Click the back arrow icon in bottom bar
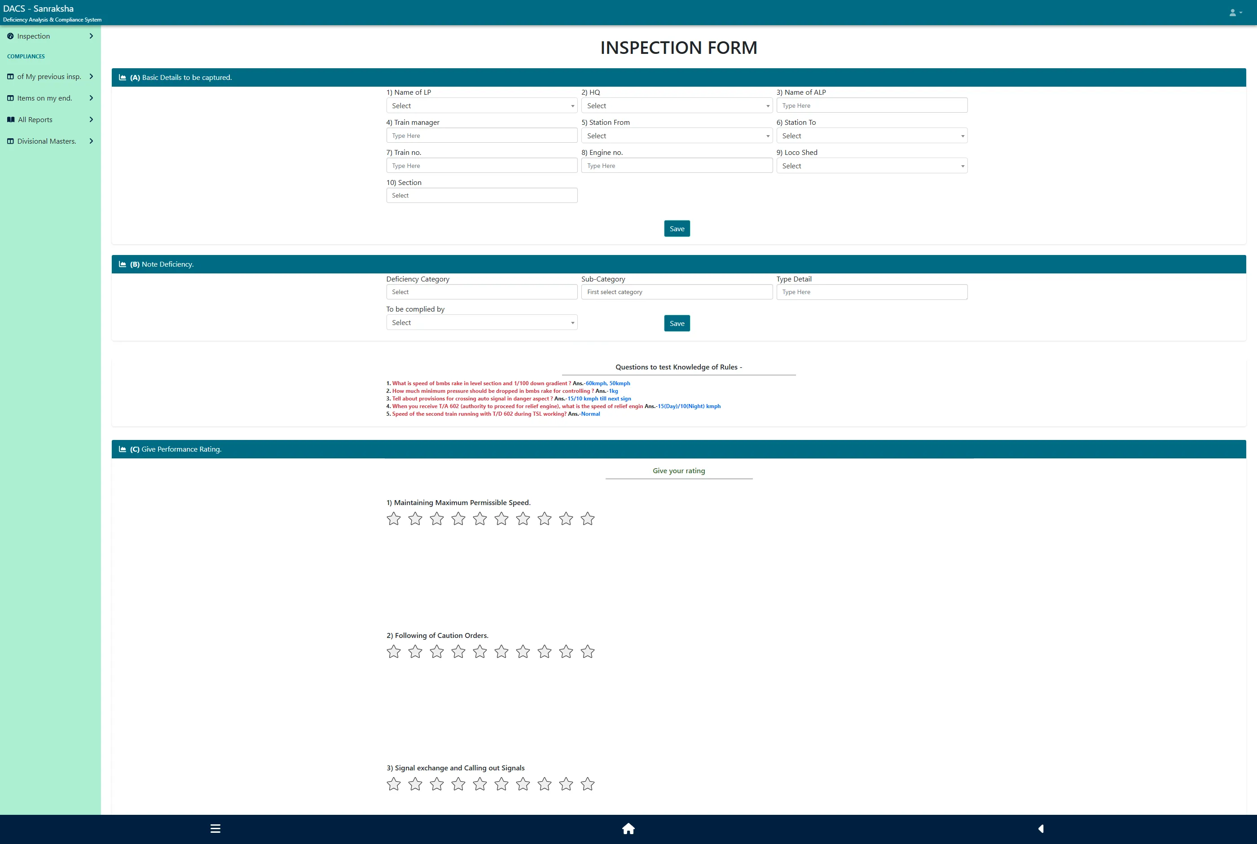Viewport: 1257px width, 844px height. point(1041,828)
